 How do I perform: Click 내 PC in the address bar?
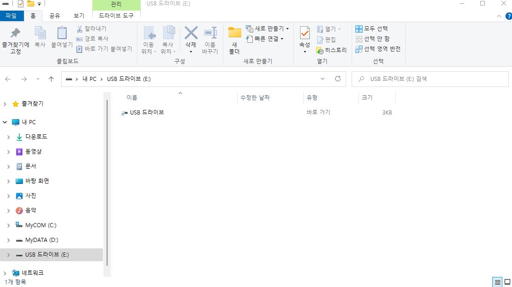coord(90,79)
